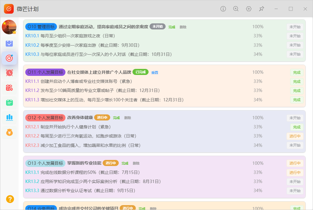Toggle the right-side 进行中 status for O13 row
This screenshot has width=313, height=210.
295,163
